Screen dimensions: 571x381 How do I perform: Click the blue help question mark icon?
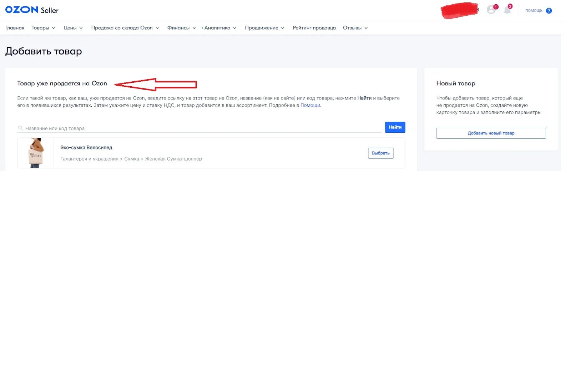coord(549,11)
